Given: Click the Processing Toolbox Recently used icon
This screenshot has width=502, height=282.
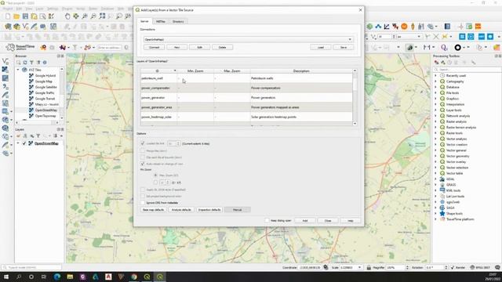Looking at the screenshot, I should pos(442,76).
